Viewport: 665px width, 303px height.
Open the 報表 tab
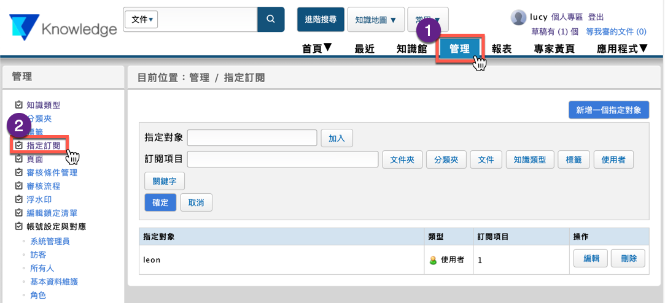point(502,49)
